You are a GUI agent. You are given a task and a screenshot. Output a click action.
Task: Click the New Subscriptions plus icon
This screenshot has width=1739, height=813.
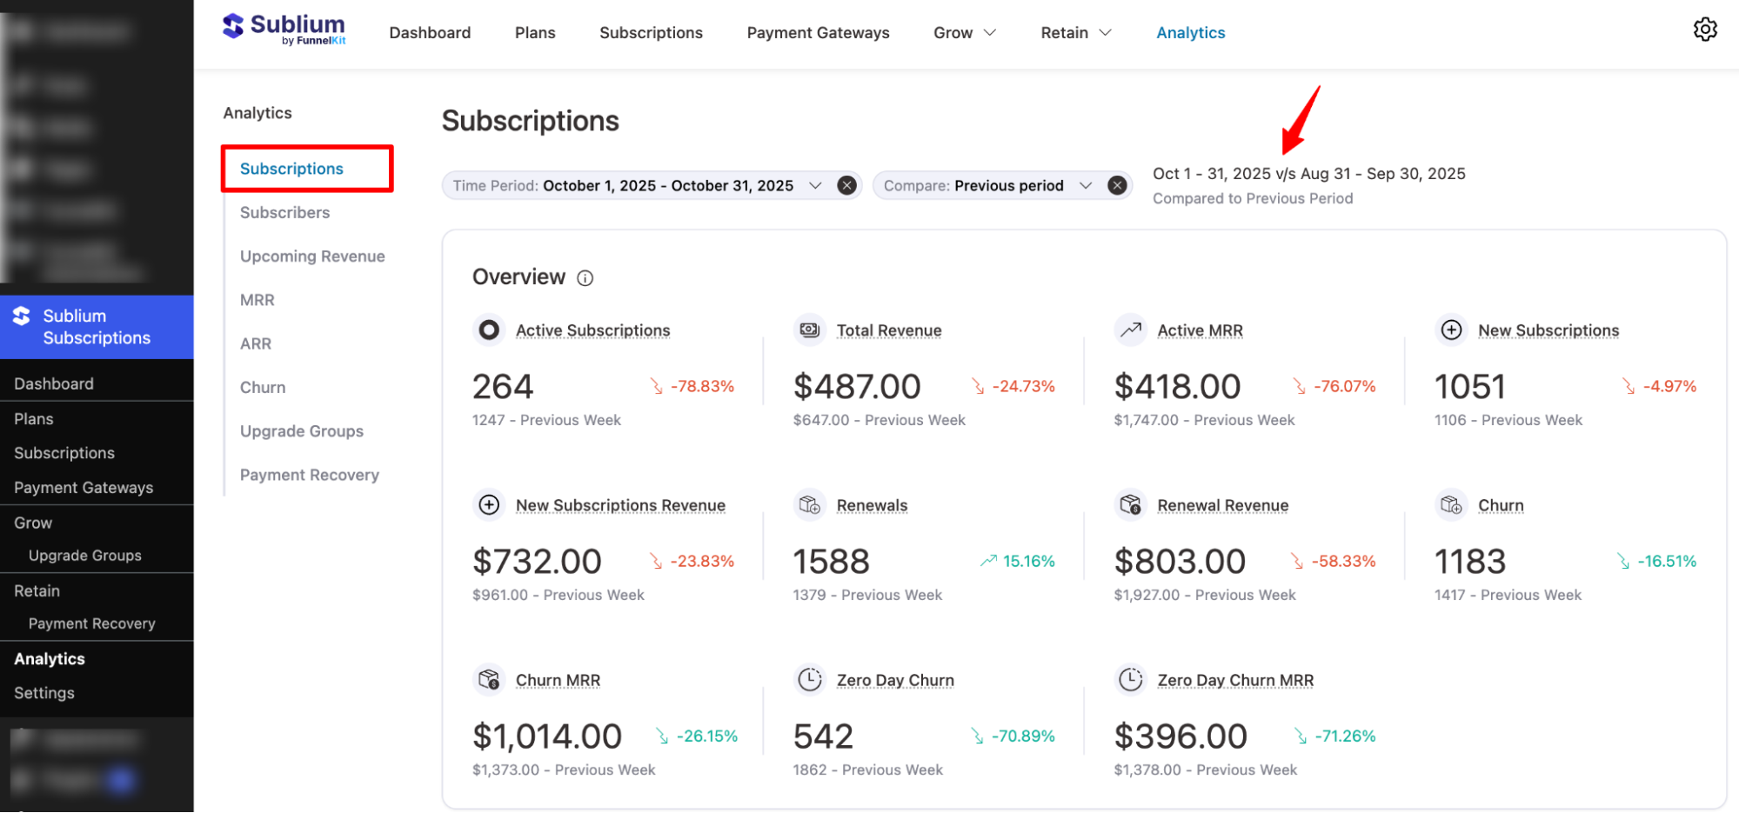tap(1451, 330)
